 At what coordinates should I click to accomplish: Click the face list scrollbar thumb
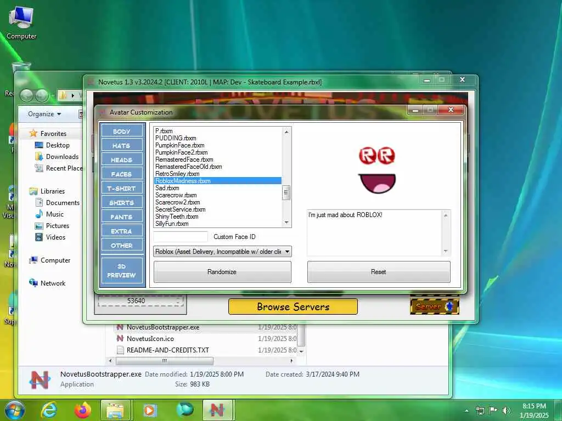pyautogui.click(x=286, y=192)
